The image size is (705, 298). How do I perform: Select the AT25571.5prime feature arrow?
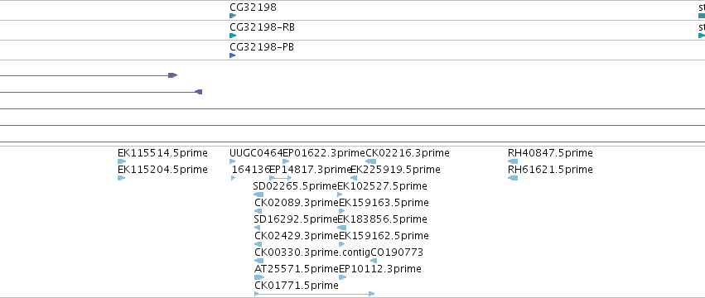[259, 277]
